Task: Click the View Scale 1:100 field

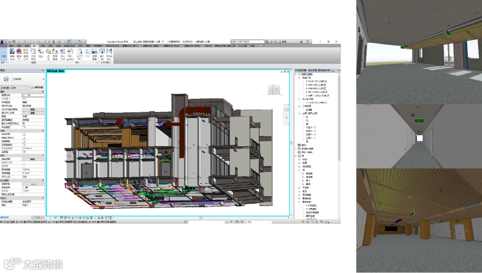Action: click(33, 95)
